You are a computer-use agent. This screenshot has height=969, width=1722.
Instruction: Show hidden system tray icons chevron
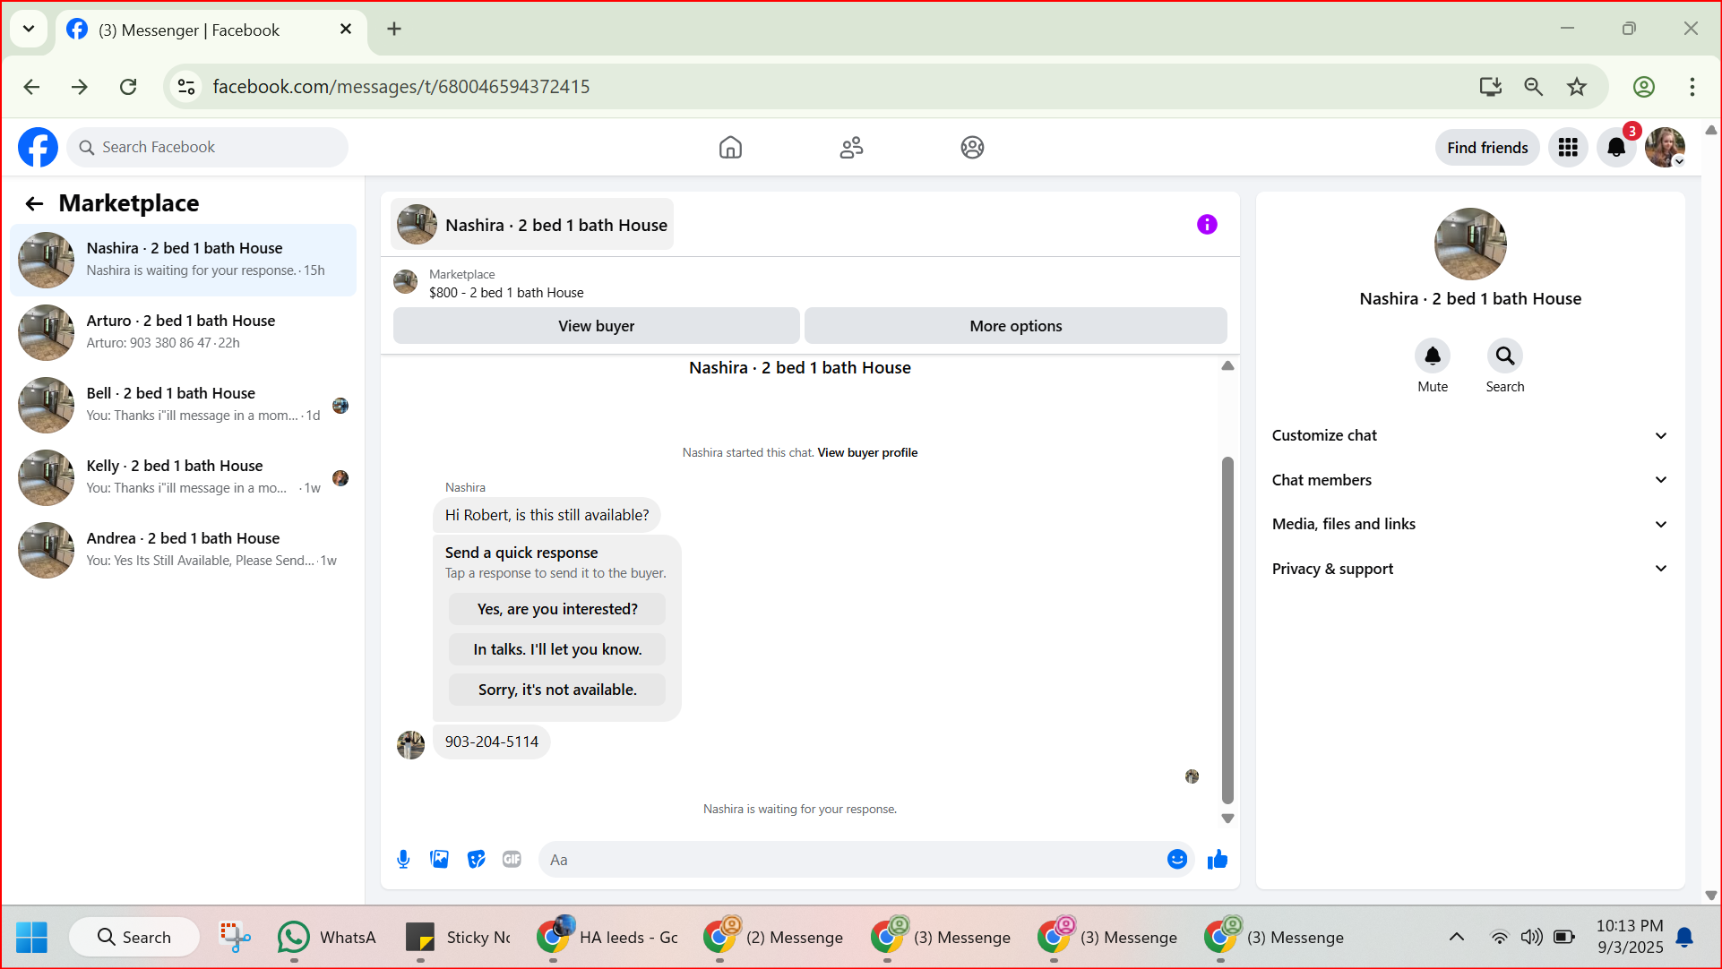(x=1457, y=937)
